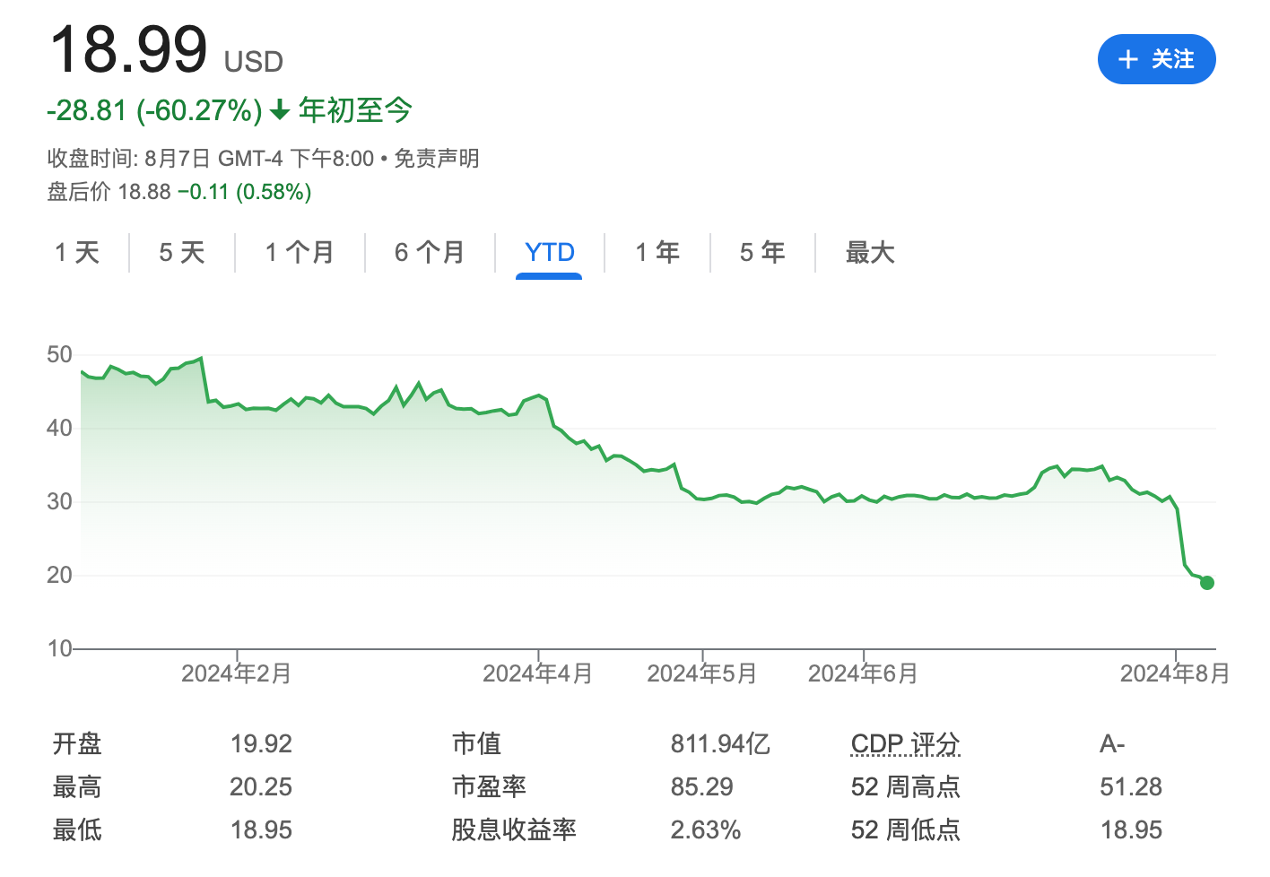The height and width of the screenshot is (877, 1270).
Task: Open the 1 个月 chart view
Action: click(x=300, y=253)
